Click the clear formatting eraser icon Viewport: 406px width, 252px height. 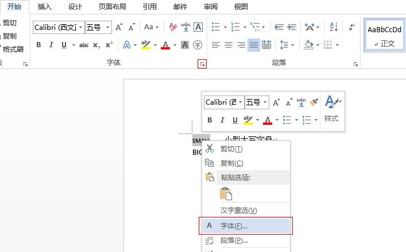point(173,27)
